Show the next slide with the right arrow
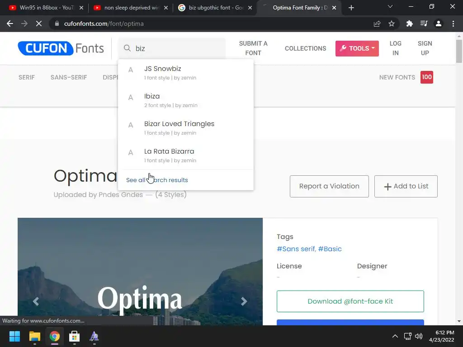Viewport: 463px width, 347px height. click(x=244, y=301)
